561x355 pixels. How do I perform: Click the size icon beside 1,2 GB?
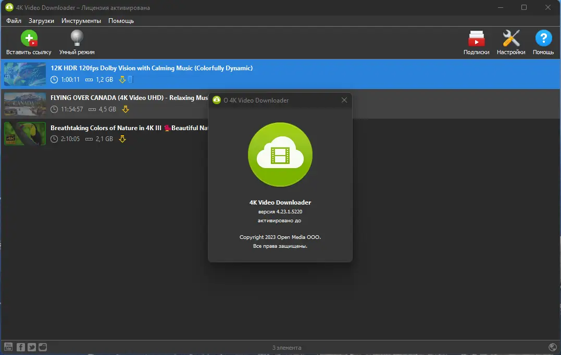tap(89, 80)
